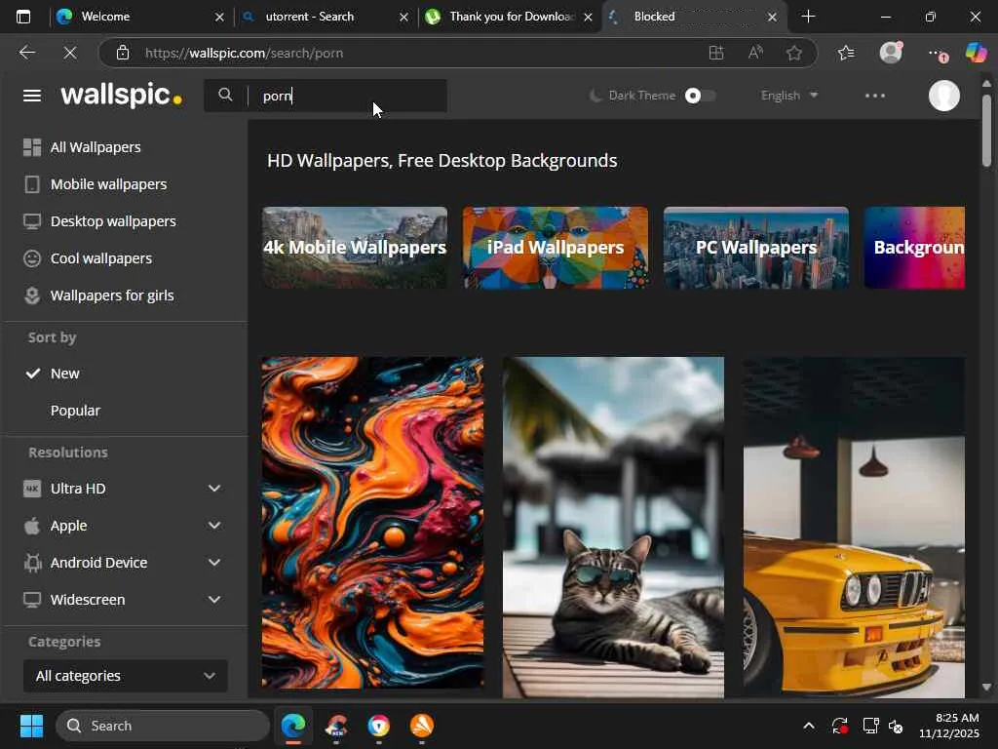The image size is (998, 749).
Task: Sort wallpapers by Popular
Action: pos(75,411)
